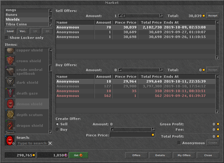Focus the Type to search field
224x163 pixels.
pyautogui.click(x=32, y=143)
